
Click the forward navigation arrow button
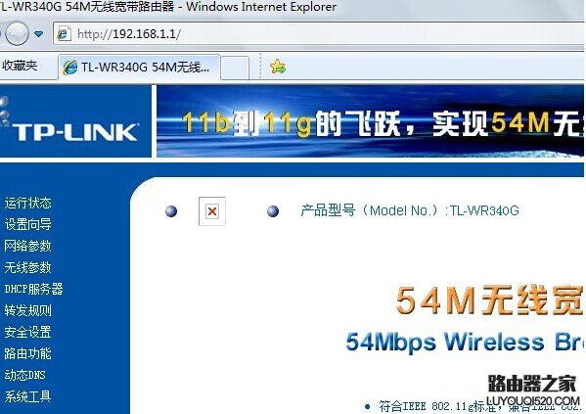[x=17, y=33]
